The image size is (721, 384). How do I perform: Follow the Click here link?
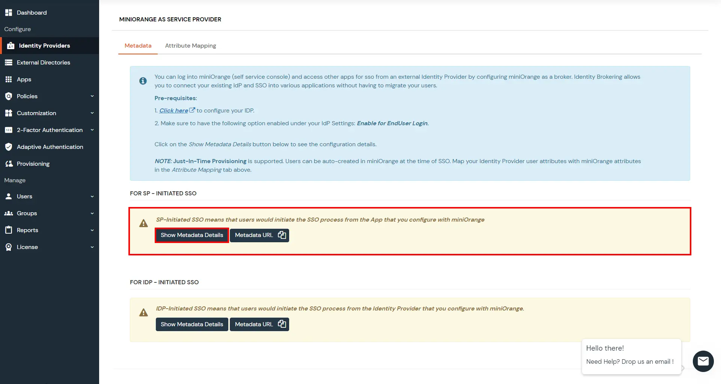point(173,110)
